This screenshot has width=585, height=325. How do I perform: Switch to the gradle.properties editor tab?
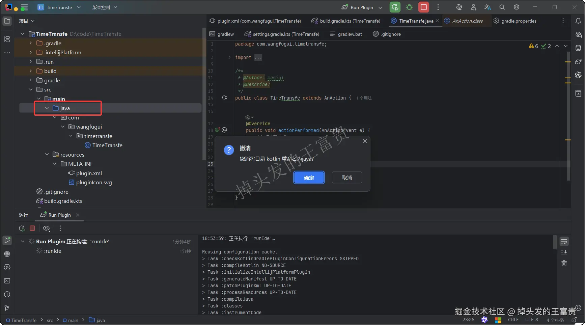[x=519, y=21]
